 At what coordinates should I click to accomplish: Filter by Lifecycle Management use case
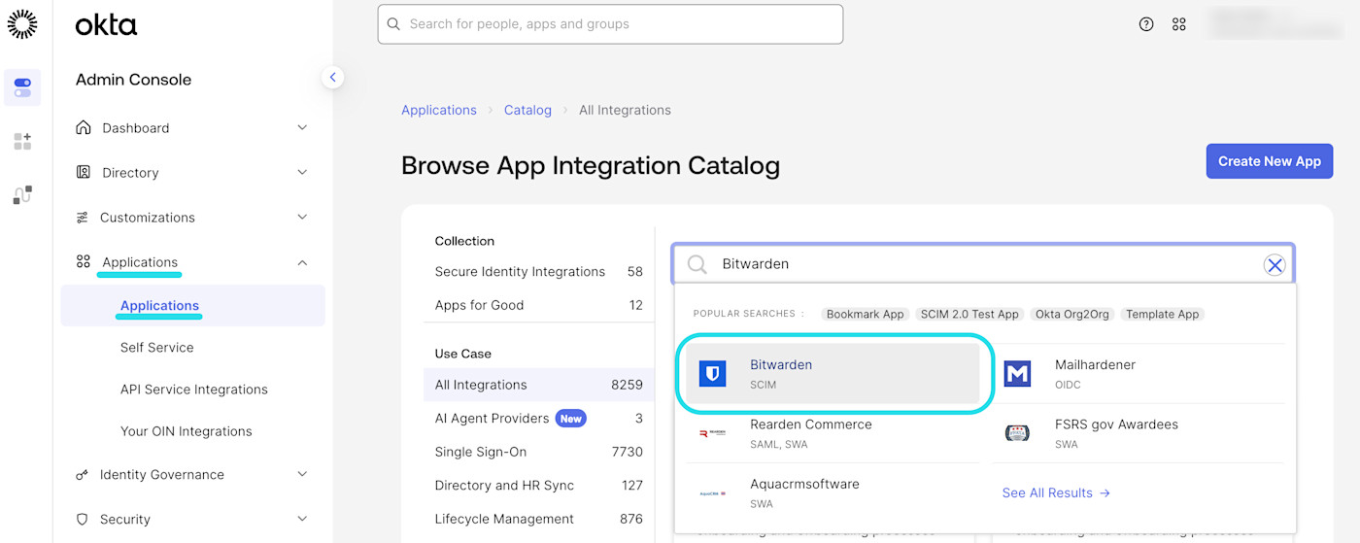(x=539, y=519)
